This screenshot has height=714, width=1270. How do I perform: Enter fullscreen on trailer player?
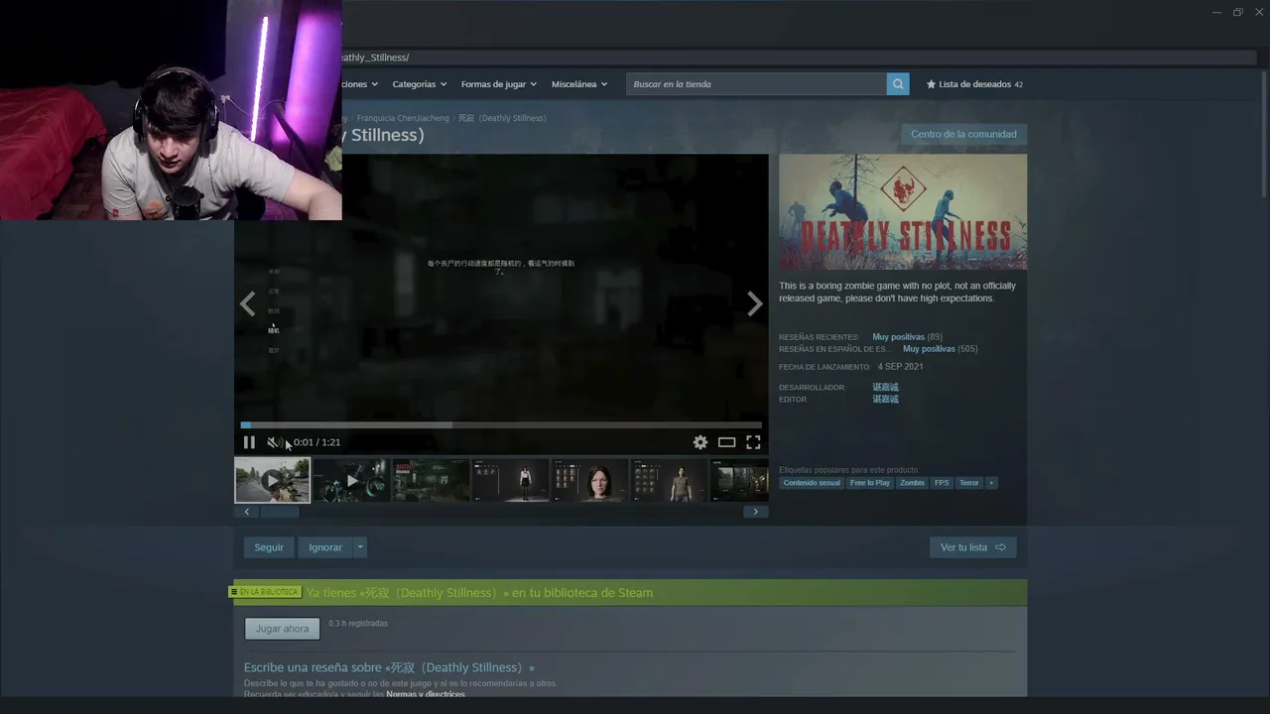(753, 442)
